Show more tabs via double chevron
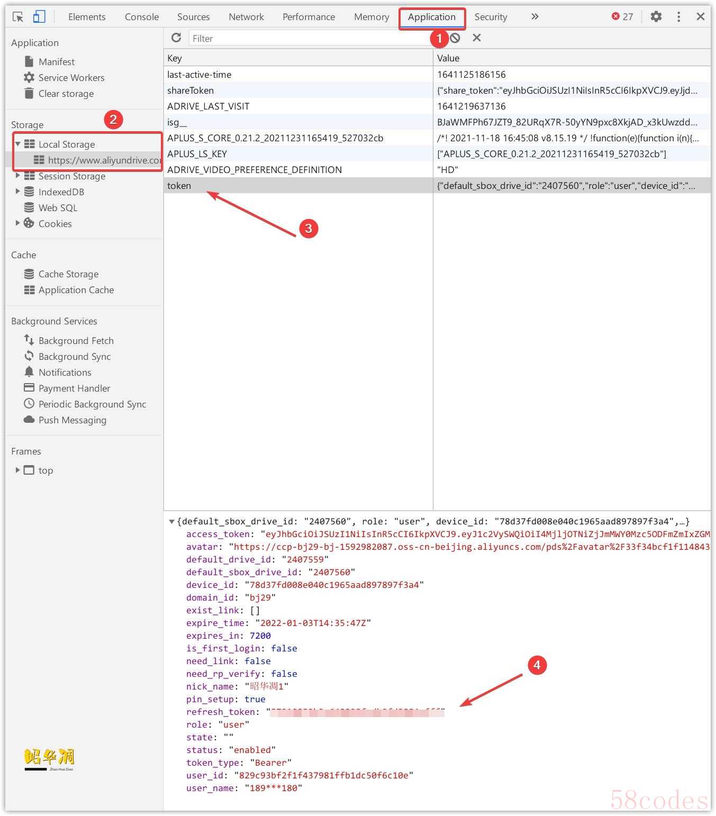 tap(535, 16)
